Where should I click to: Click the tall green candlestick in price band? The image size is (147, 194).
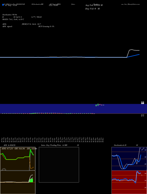point(98,105)
